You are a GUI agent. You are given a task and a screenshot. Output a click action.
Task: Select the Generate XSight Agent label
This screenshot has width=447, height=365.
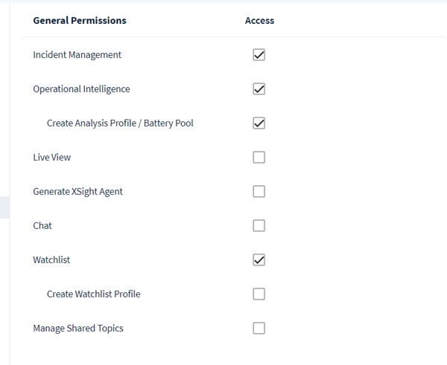click(x=78, y=192)
